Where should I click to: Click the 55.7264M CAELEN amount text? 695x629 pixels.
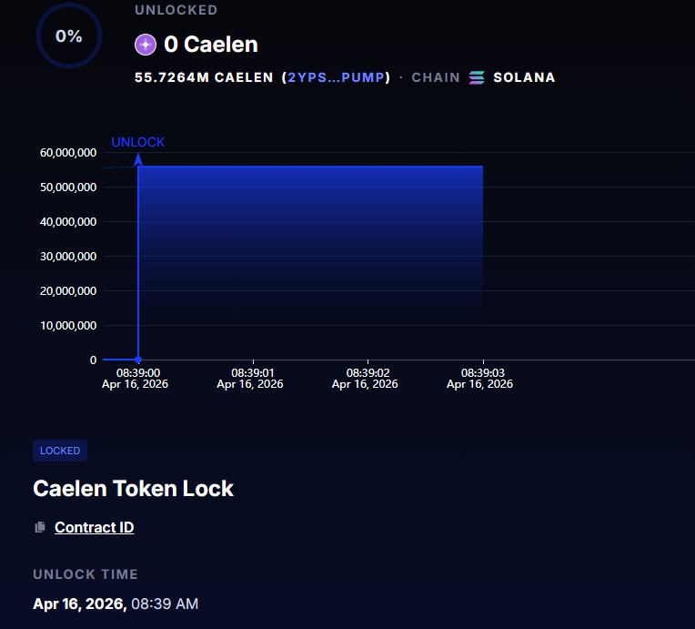point(204,77)
